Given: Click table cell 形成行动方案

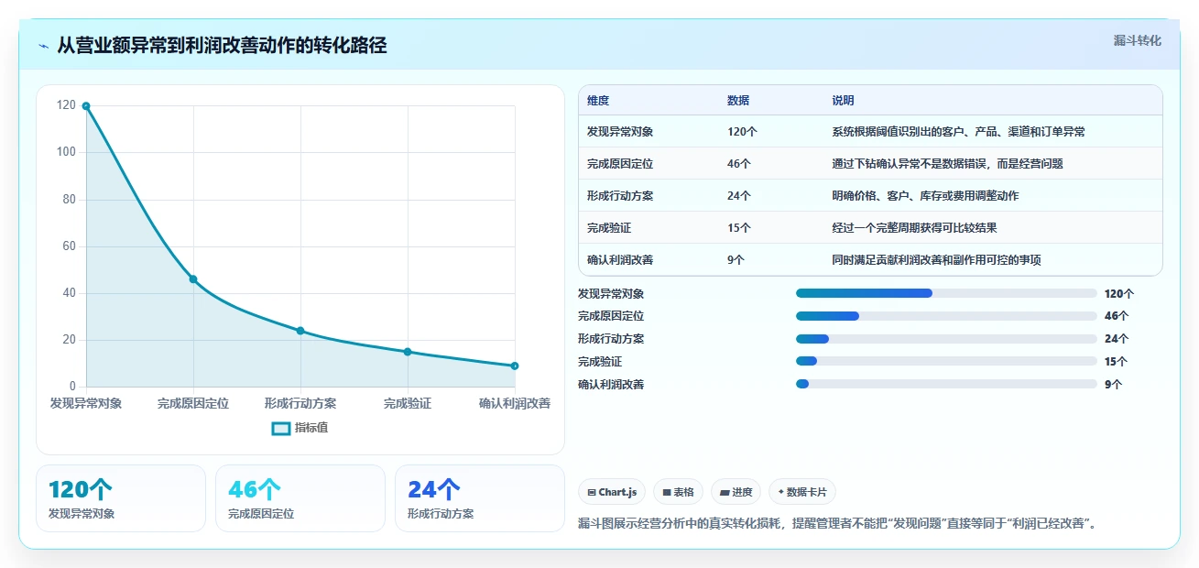Looking at the screenshot, I should (620, 196).
